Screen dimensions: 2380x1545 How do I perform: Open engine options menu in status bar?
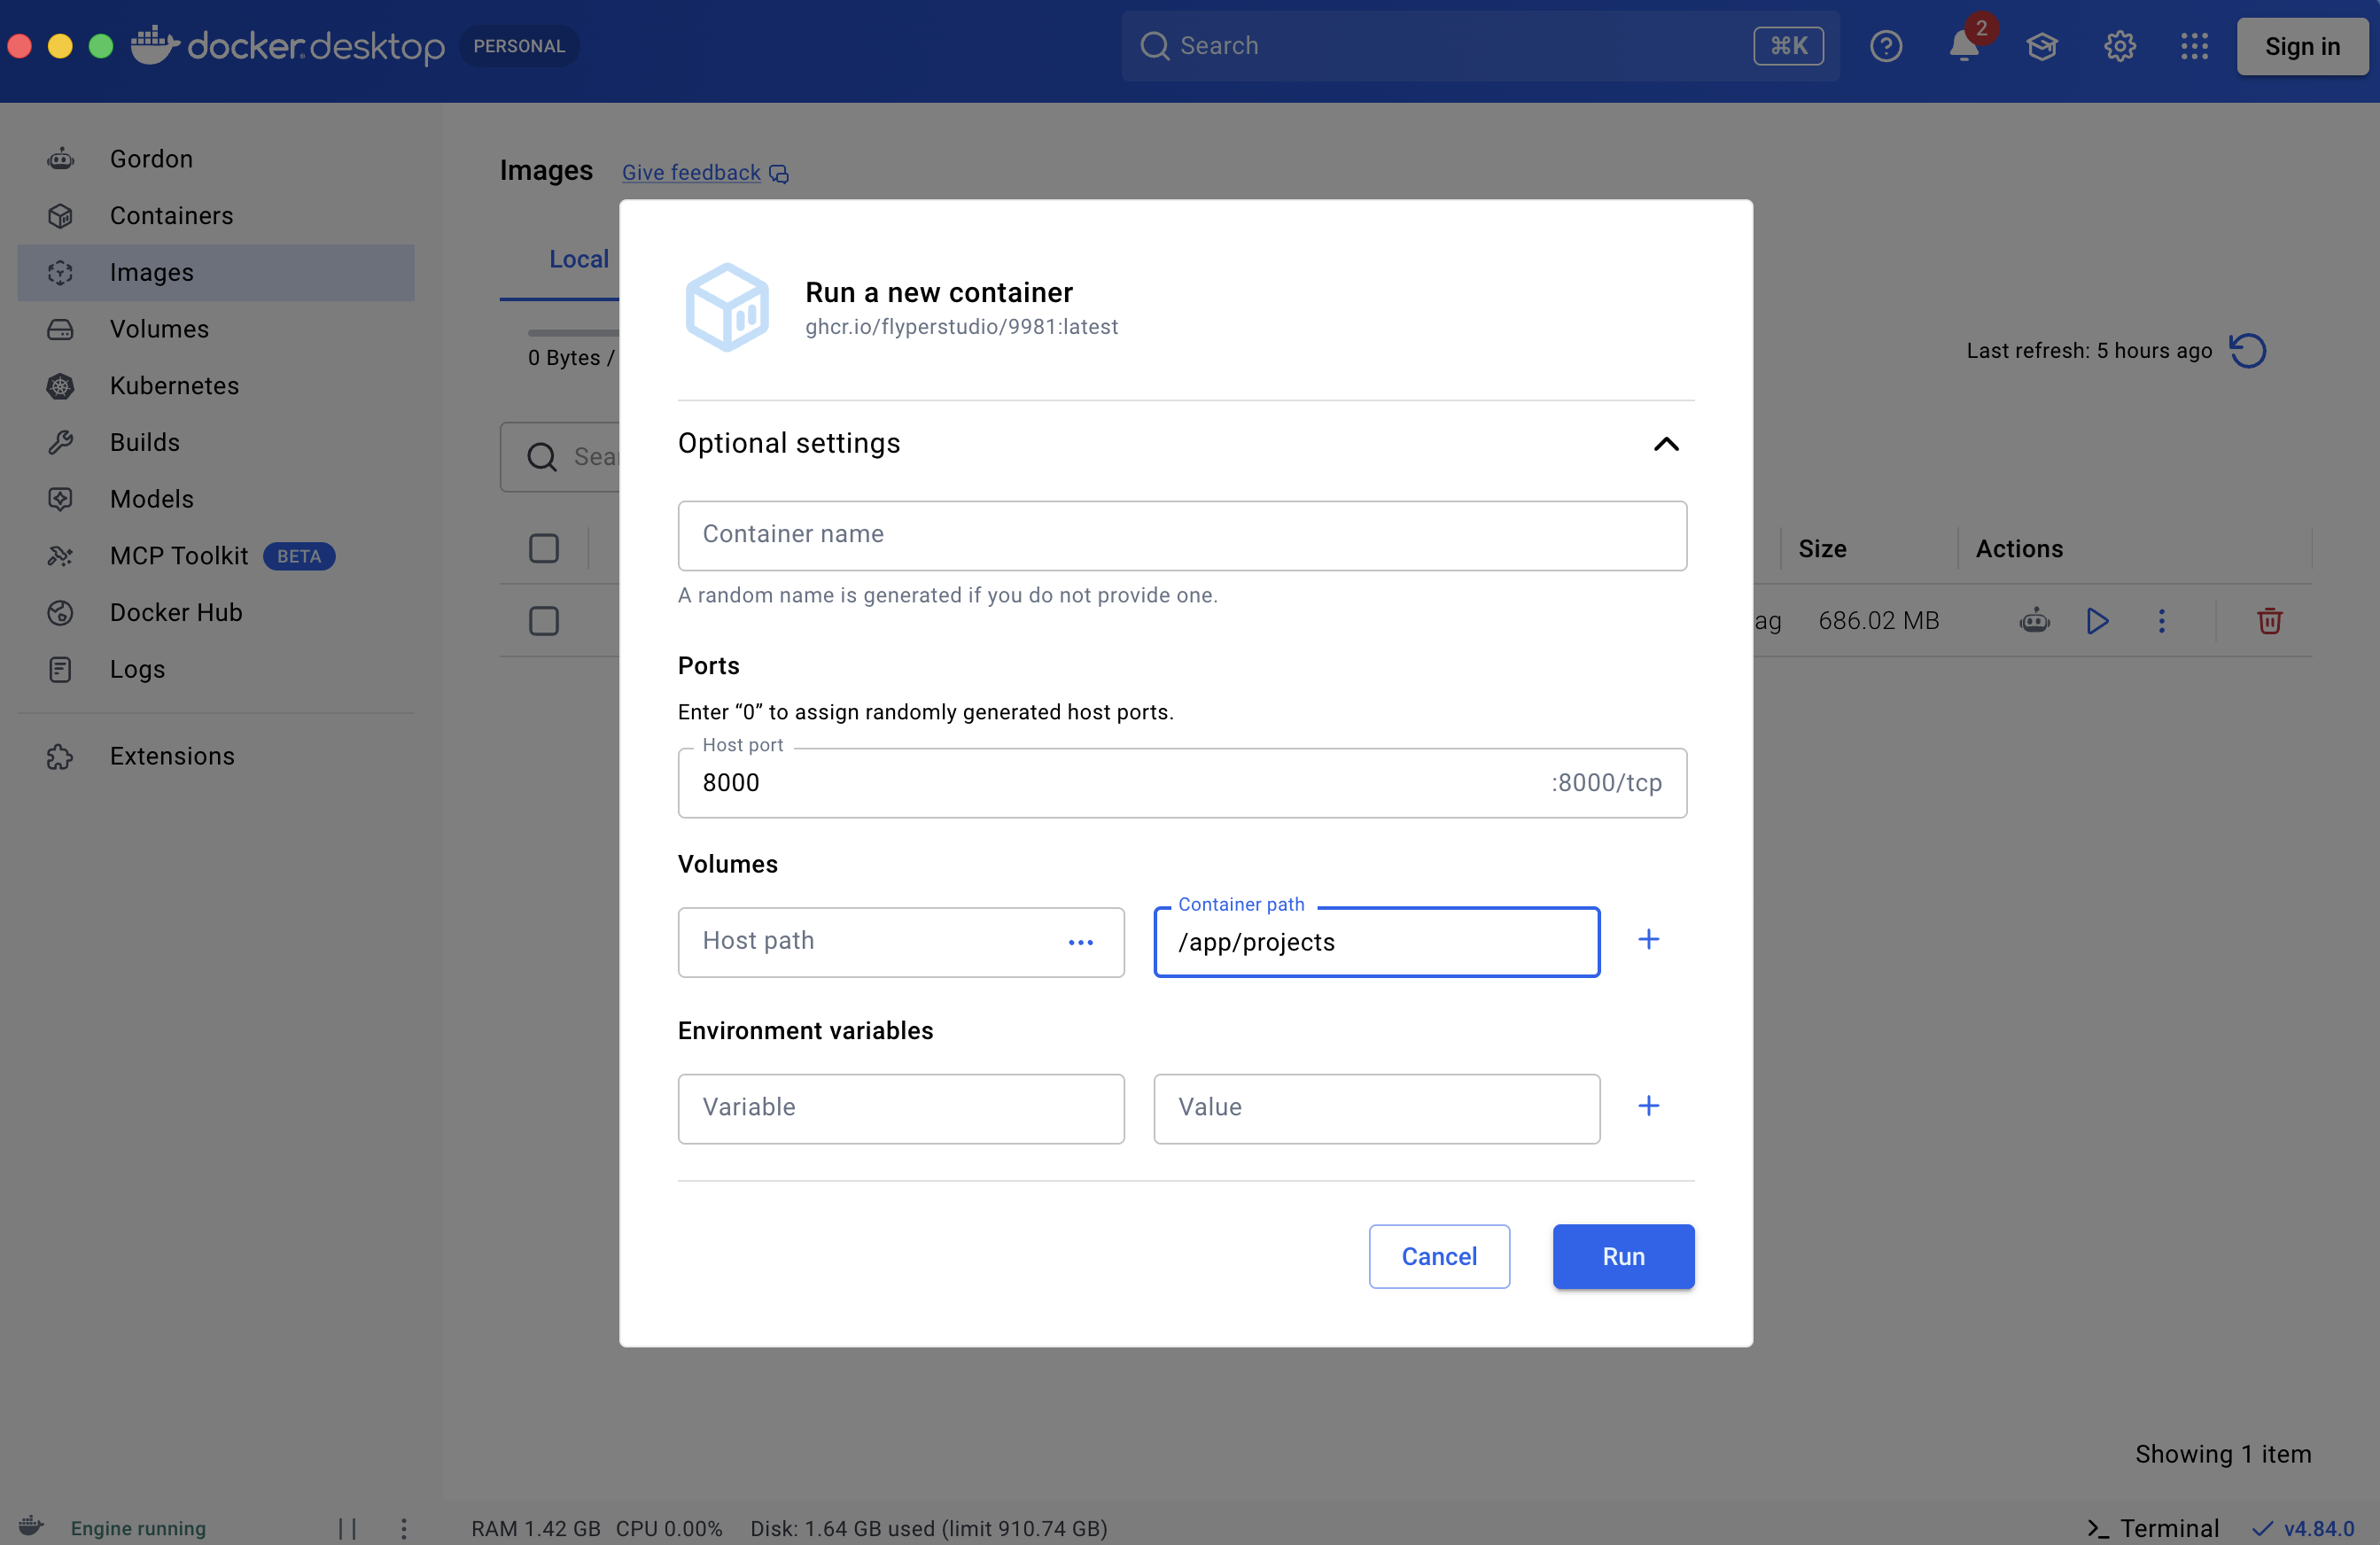(x=404, y=1528)
